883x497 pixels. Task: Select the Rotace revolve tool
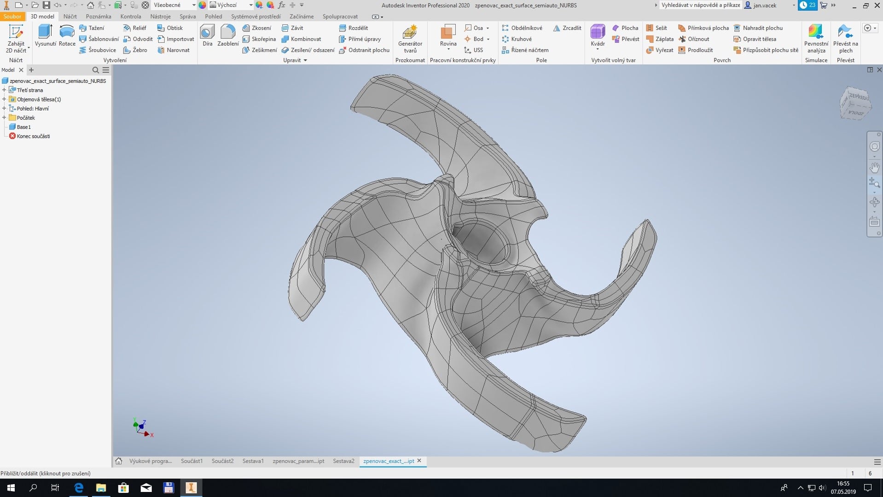(x=67, y=36)
